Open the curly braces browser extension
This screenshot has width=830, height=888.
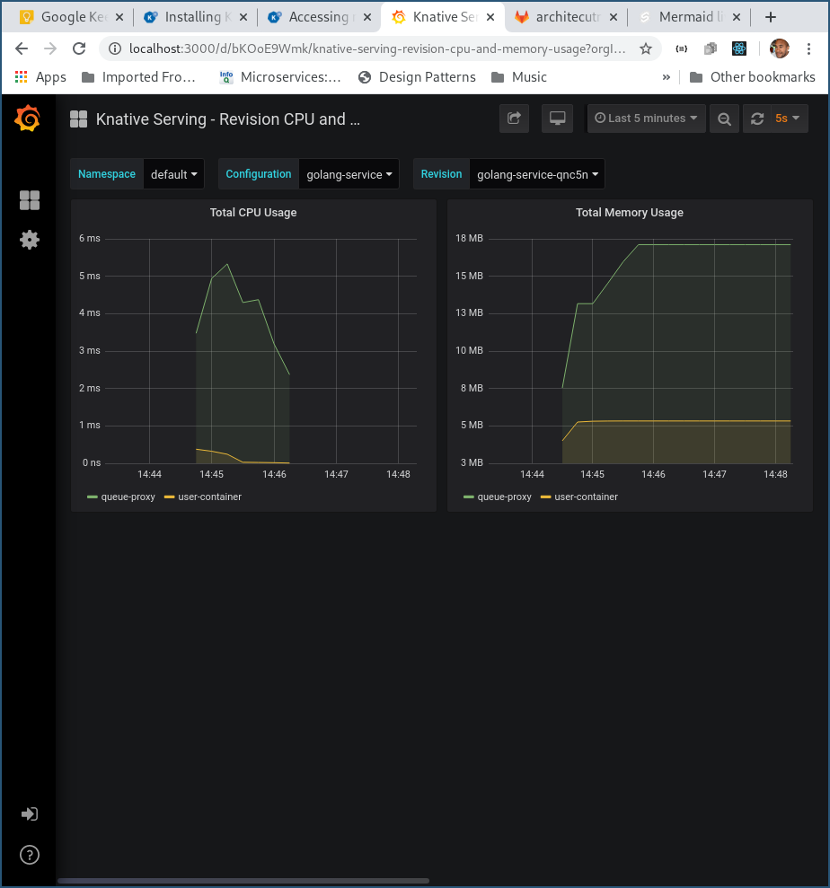tap(682, 49)
